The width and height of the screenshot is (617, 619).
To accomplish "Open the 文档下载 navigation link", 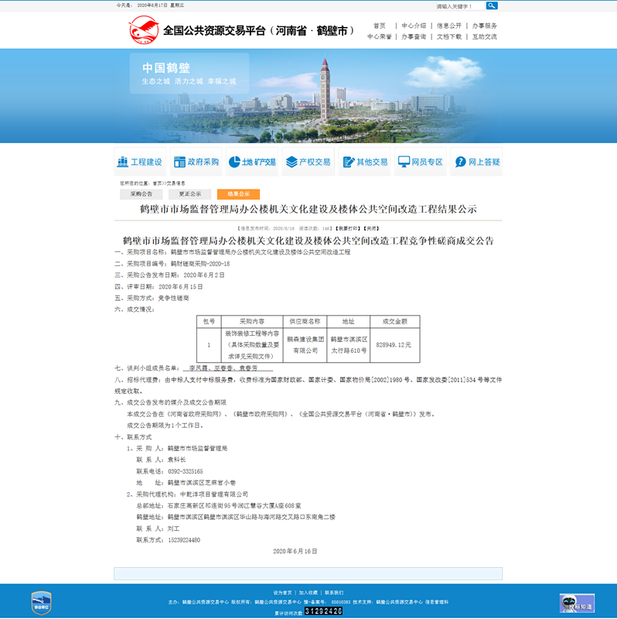I will click(x=449, y=36).
